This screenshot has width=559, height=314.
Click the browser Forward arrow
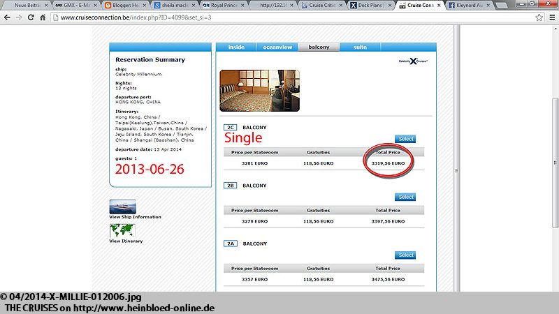tap(19, 17)
